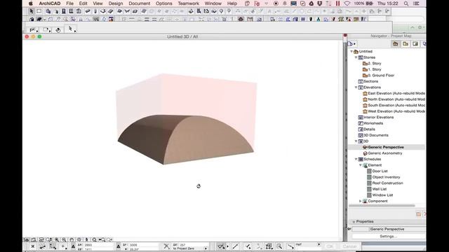Click the Settings... button in Properties
The height and width of the screenshot is (252, 449).
(388, 237)
